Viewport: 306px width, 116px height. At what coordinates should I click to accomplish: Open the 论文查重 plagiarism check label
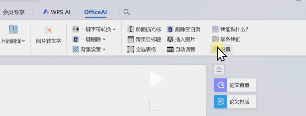[239, 85]
